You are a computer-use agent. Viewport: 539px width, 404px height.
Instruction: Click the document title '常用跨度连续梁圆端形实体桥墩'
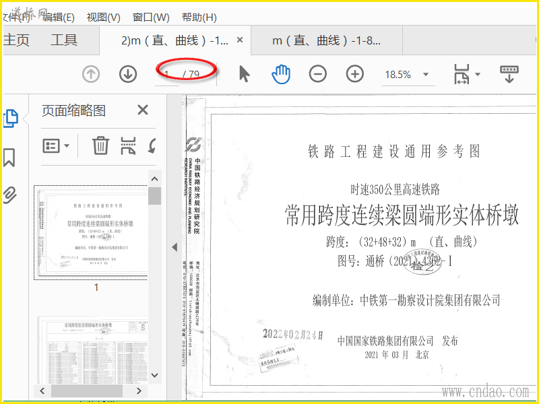[x=402, y=215]
